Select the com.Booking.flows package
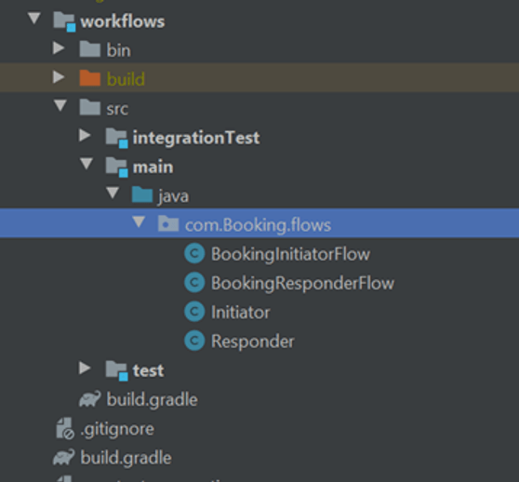This screenshot has width=519, height=482. click(258, 225)
